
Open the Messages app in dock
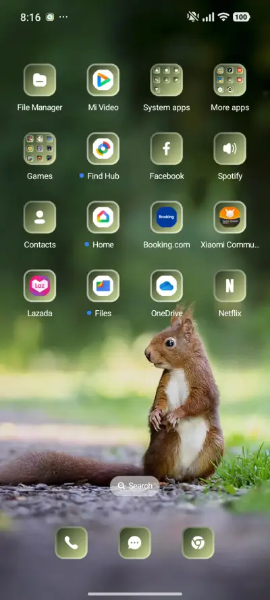pyautogui.click(x=134, y=543)
